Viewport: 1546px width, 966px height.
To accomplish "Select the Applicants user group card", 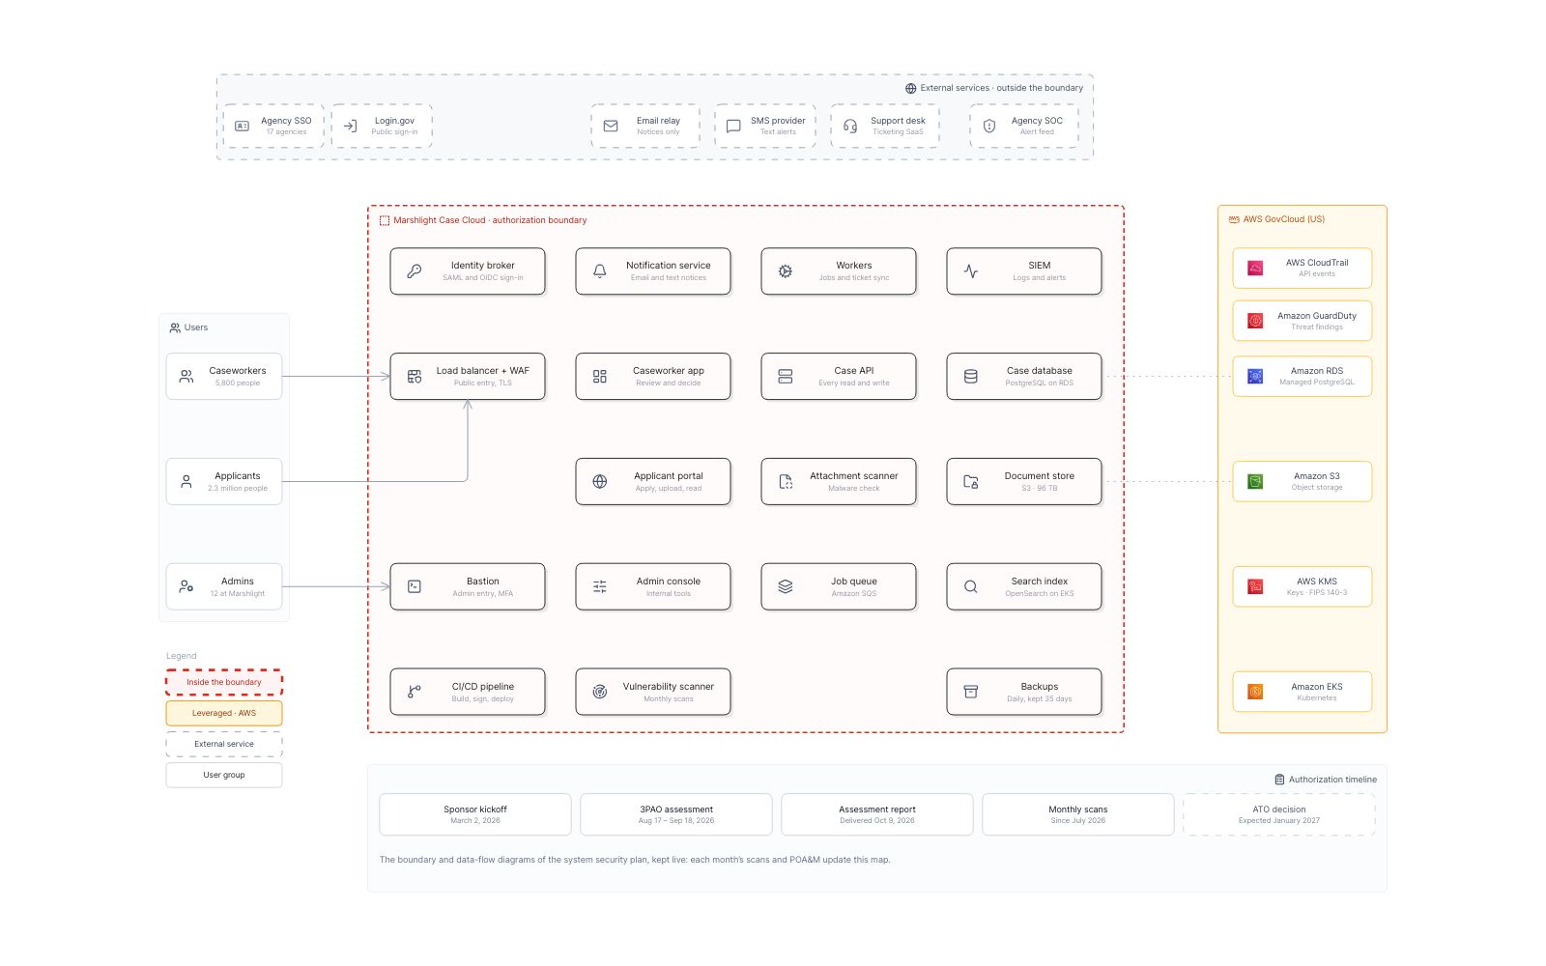I will pyautogui.click(x=224, y=482).
